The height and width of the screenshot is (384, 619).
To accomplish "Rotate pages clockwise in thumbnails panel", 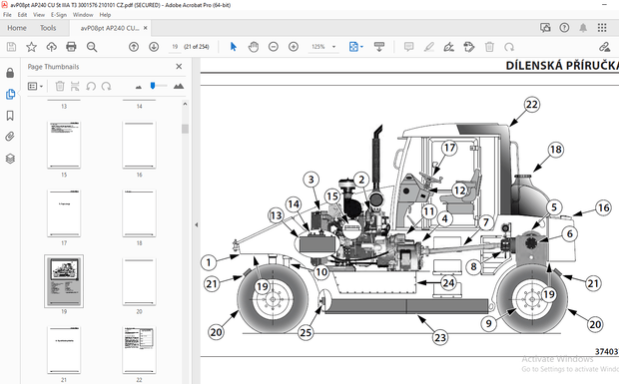I will [106, 86].
